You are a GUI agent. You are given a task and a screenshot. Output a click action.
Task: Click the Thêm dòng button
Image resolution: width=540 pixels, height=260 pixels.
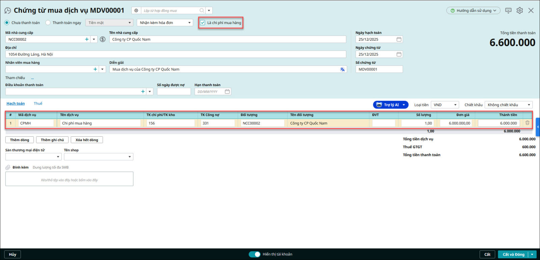coord(20,140)
